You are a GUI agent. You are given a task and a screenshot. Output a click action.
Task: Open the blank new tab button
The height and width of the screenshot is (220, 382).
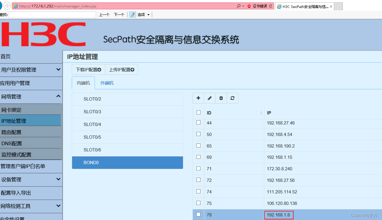tap(338, 7)
